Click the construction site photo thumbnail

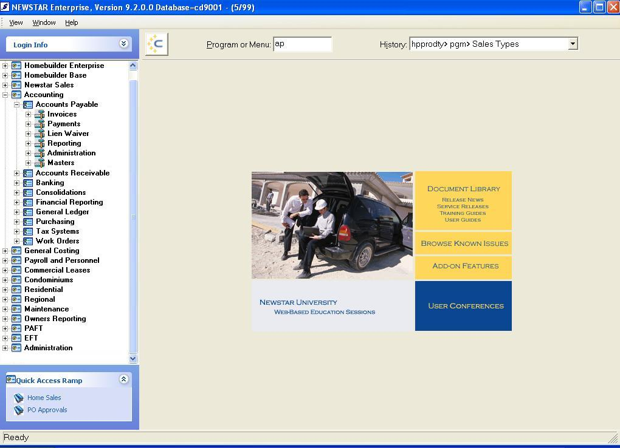coord(332,225)
